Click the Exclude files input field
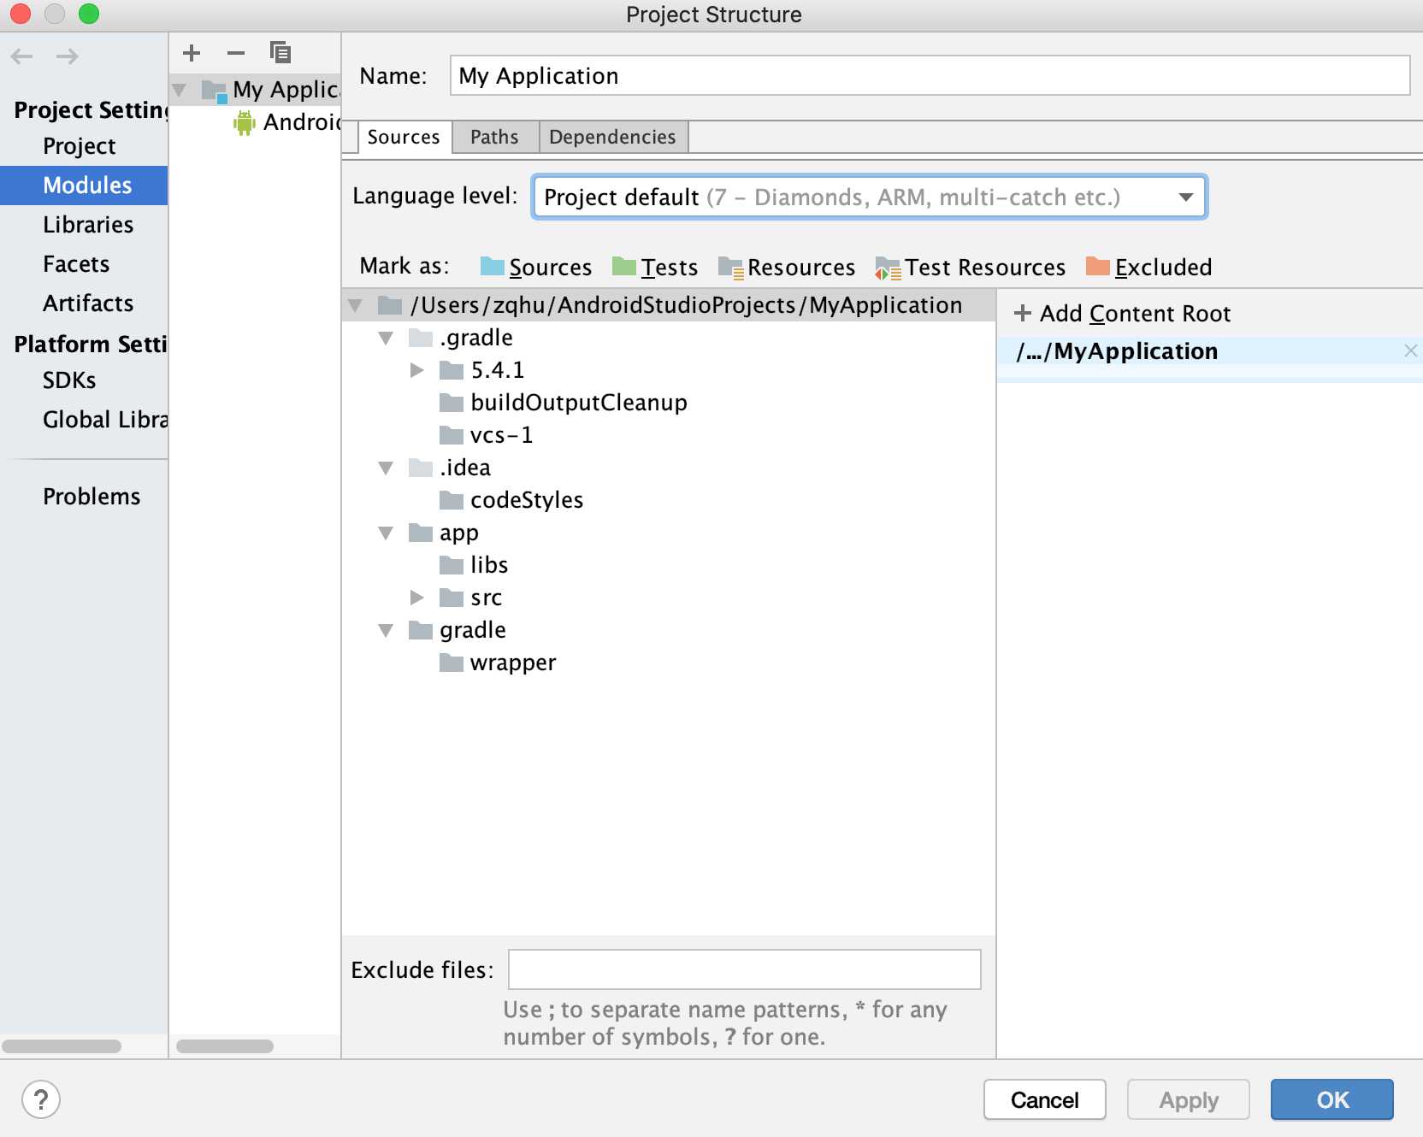 point(744,969)
